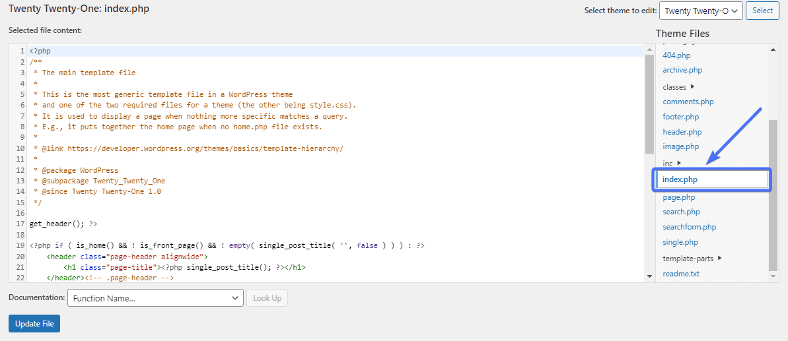Click the @subpackage Twenty_Twenty_One line

(99, 181)
